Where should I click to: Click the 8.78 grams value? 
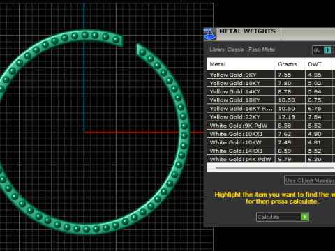coord(285,91)
